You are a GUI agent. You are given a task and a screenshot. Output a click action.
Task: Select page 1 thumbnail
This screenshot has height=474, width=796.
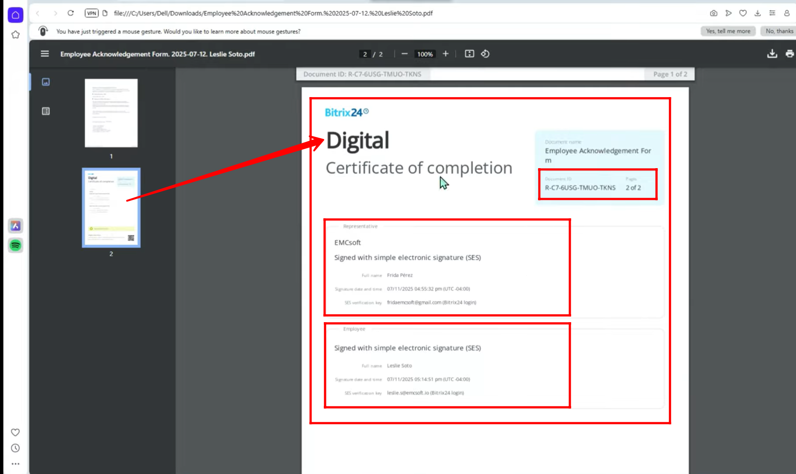[111, 113]
